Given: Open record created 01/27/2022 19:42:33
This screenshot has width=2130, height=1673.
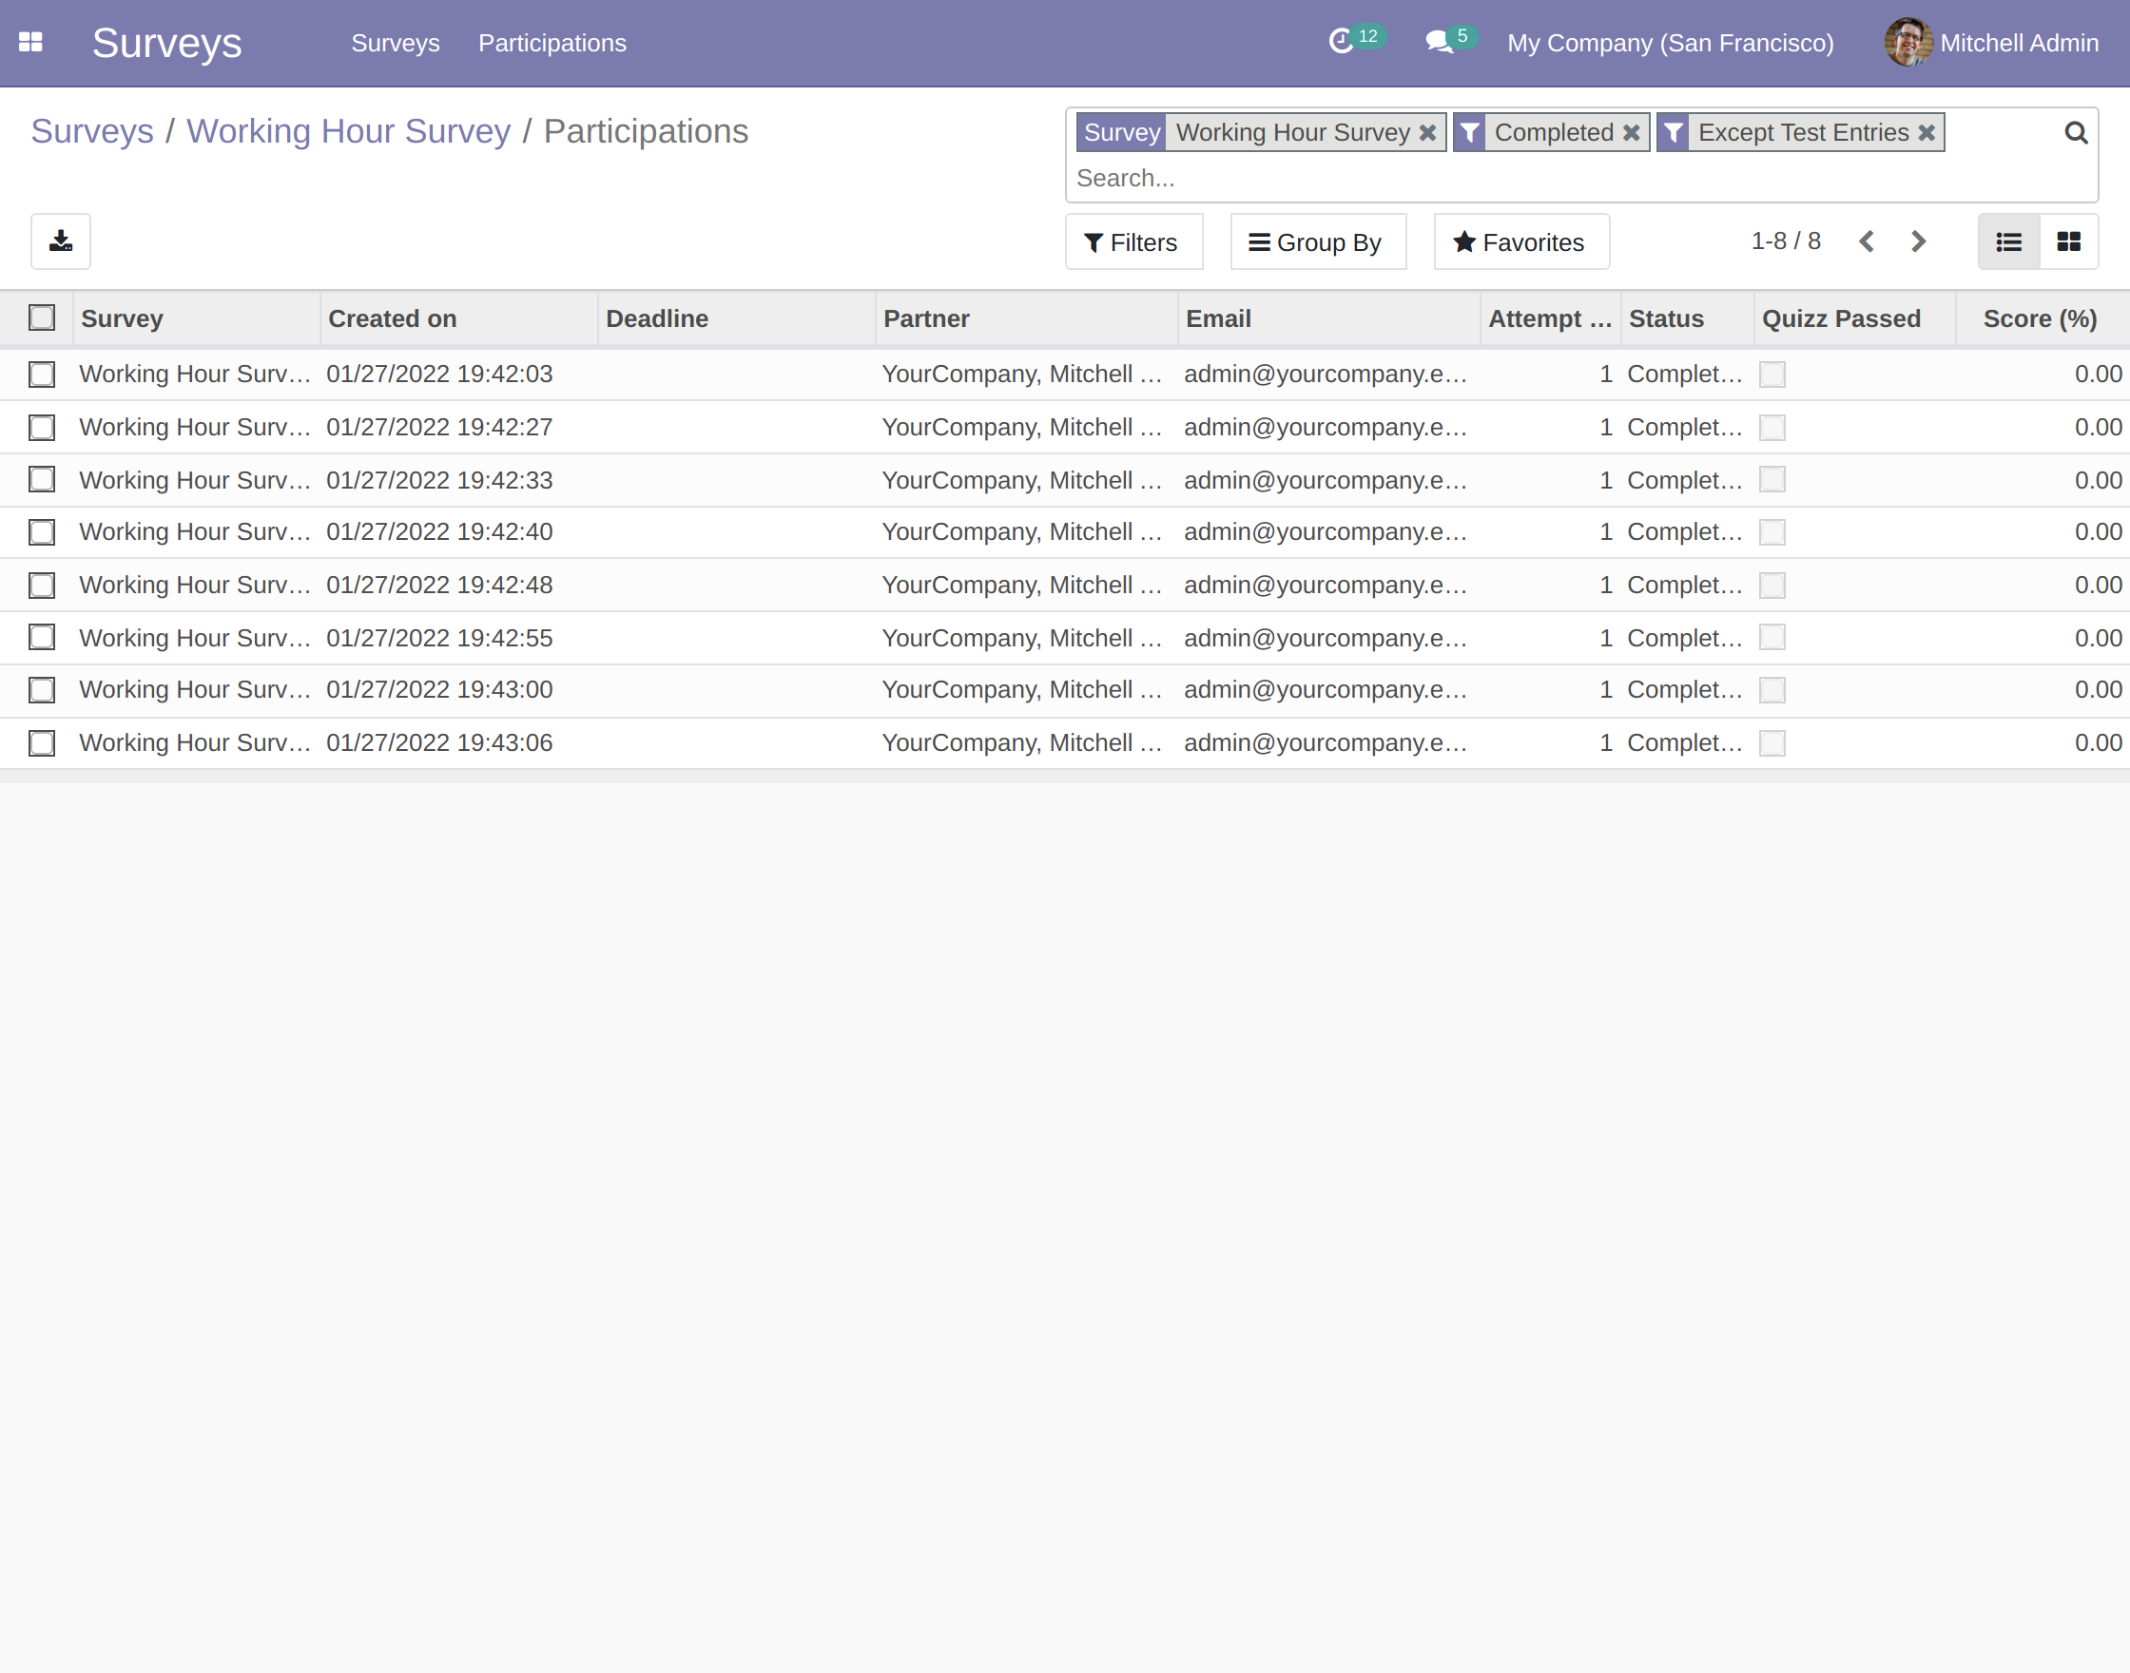Looking at the screenshot, I should pyautogui.click(x=439, y=480).
